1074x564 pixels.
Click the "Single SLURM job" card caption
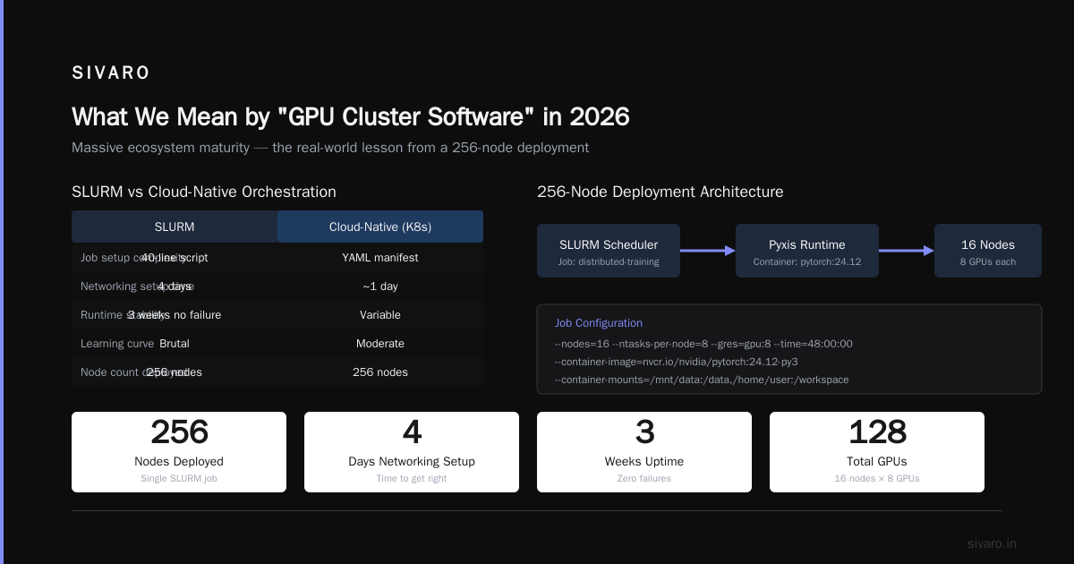click(179, 479)
